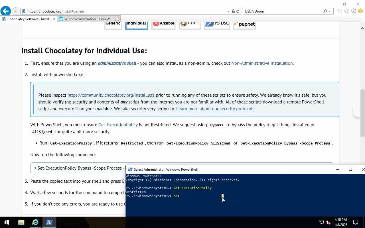Refresh the page with the reload icon
The image size is (365, 228).
click(x=238, y=11)
